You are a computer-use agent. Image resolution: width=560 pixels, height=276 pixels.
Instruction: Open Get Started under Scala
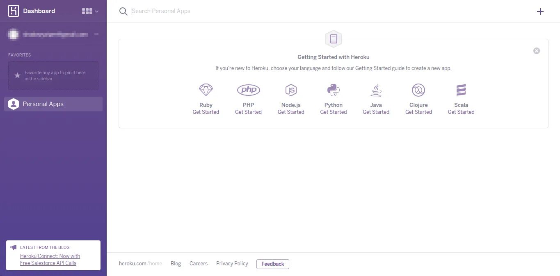[x=461, y=112]
